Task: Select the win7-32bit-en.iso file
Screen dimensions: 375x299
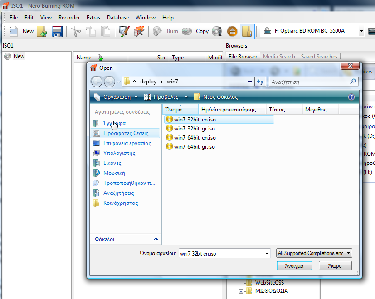Action: point(219,120)
